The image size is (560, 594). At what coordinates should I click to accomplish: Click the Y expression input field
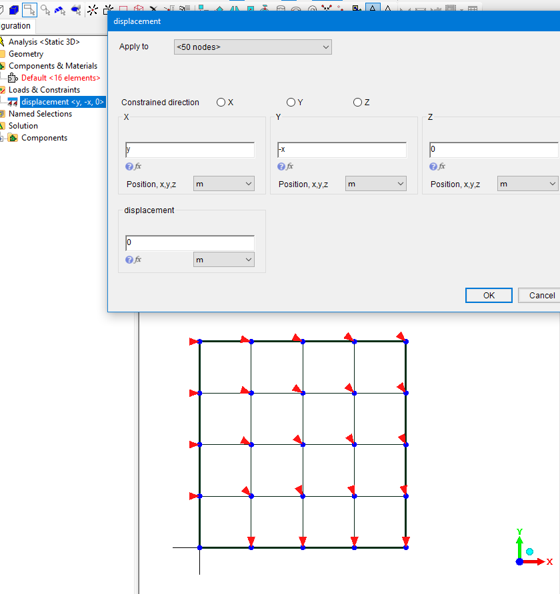click(x=341, y=150)
